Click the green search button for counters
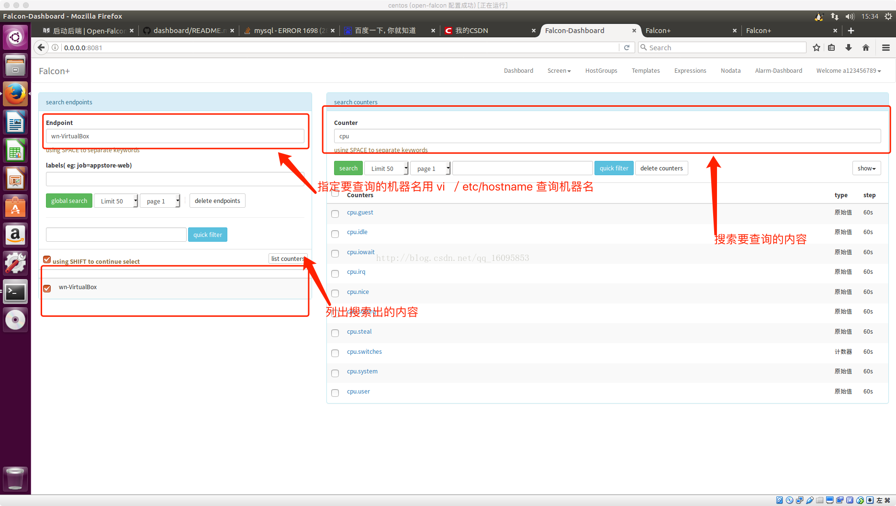 [x=348, y=168]
